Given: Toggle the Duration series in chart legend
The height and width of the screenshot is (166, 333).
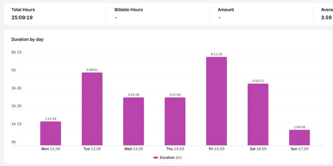Looking at the screenshot, I should point(167,158).
